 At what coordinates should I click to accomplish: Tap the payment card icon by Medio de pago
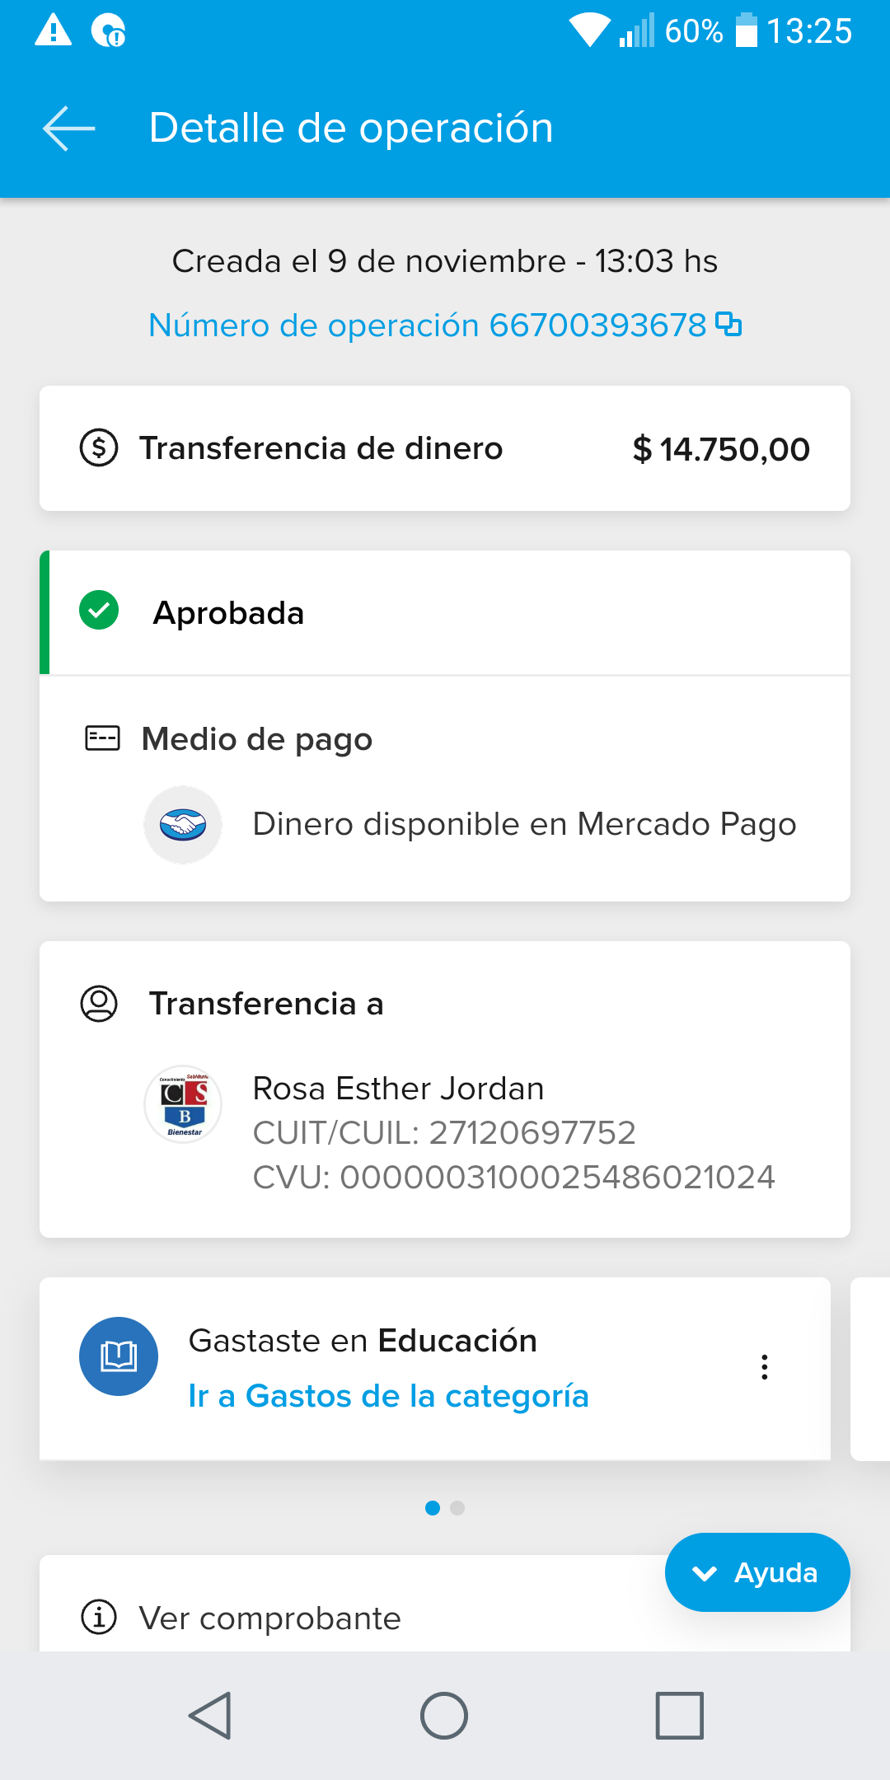(103, 738)
